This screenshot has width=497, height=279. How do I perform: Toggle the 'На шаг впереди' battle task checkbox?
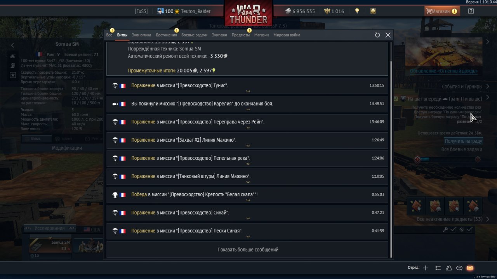tap(396, 99)
